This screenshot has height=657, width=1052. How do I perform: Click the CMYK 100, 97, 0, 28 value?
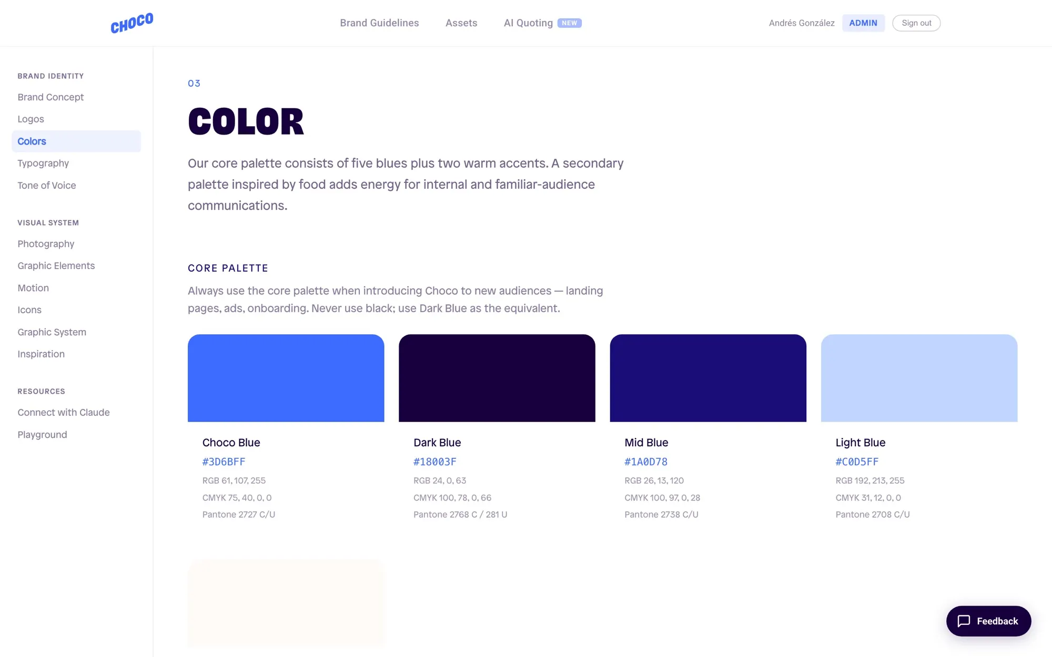[x=662, y=498]
